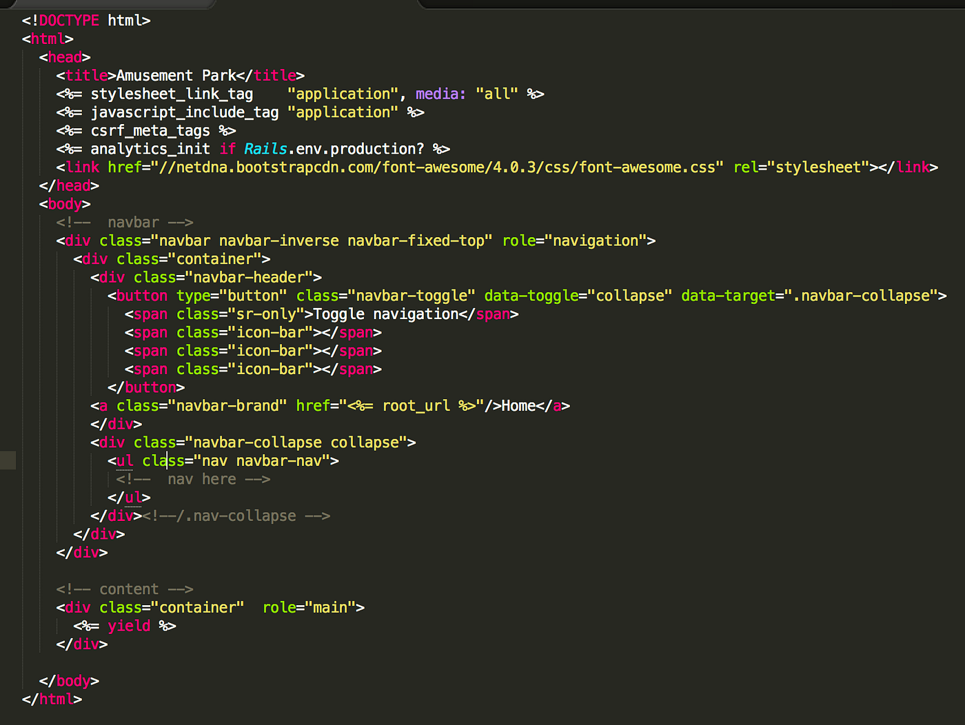This screenshot has height=725, width=965.
Task: Click "application" string on the stylesheet_link_tag line
Action: (x=343, y=94)
